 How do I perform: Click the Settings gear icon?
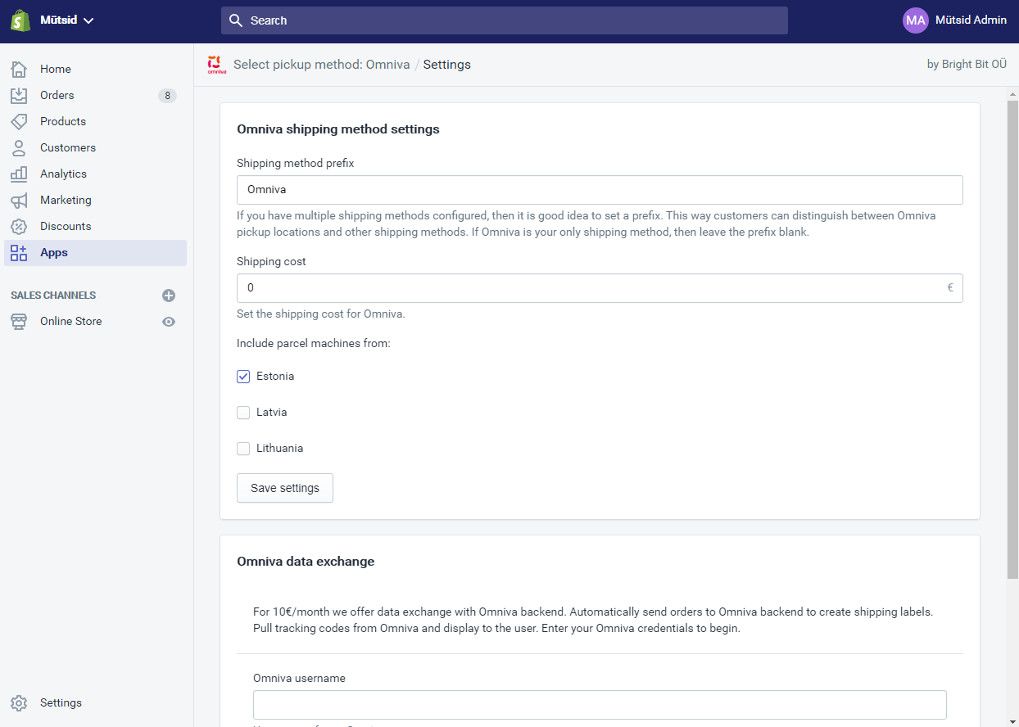coord(19,702)
